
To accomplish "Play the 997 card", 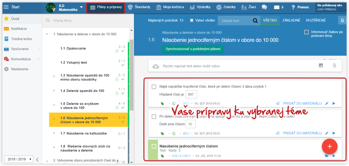I will 334,103.
